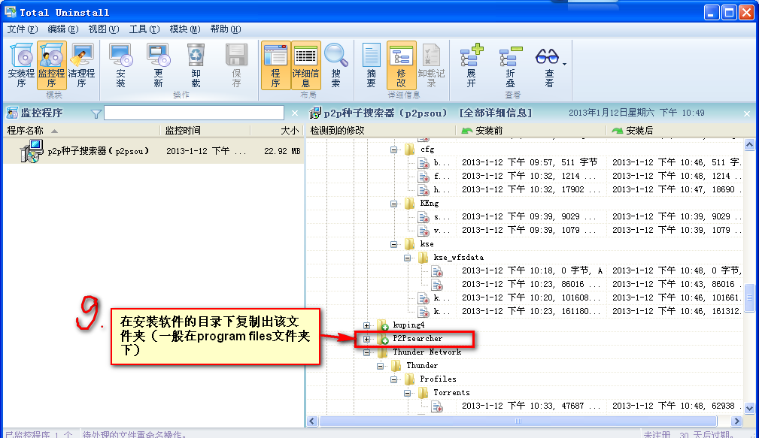Click the vertical scrollbar thumb in details pane
This screenshot has width=759, height=438.
[749, 298]
